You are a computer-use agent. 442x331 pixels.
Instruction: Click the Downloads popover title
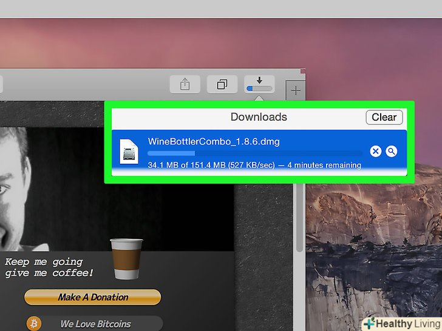tap(259, 117)
